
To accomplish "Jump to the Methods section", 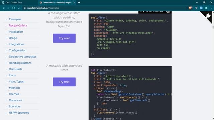I will [x=14, y=88].
